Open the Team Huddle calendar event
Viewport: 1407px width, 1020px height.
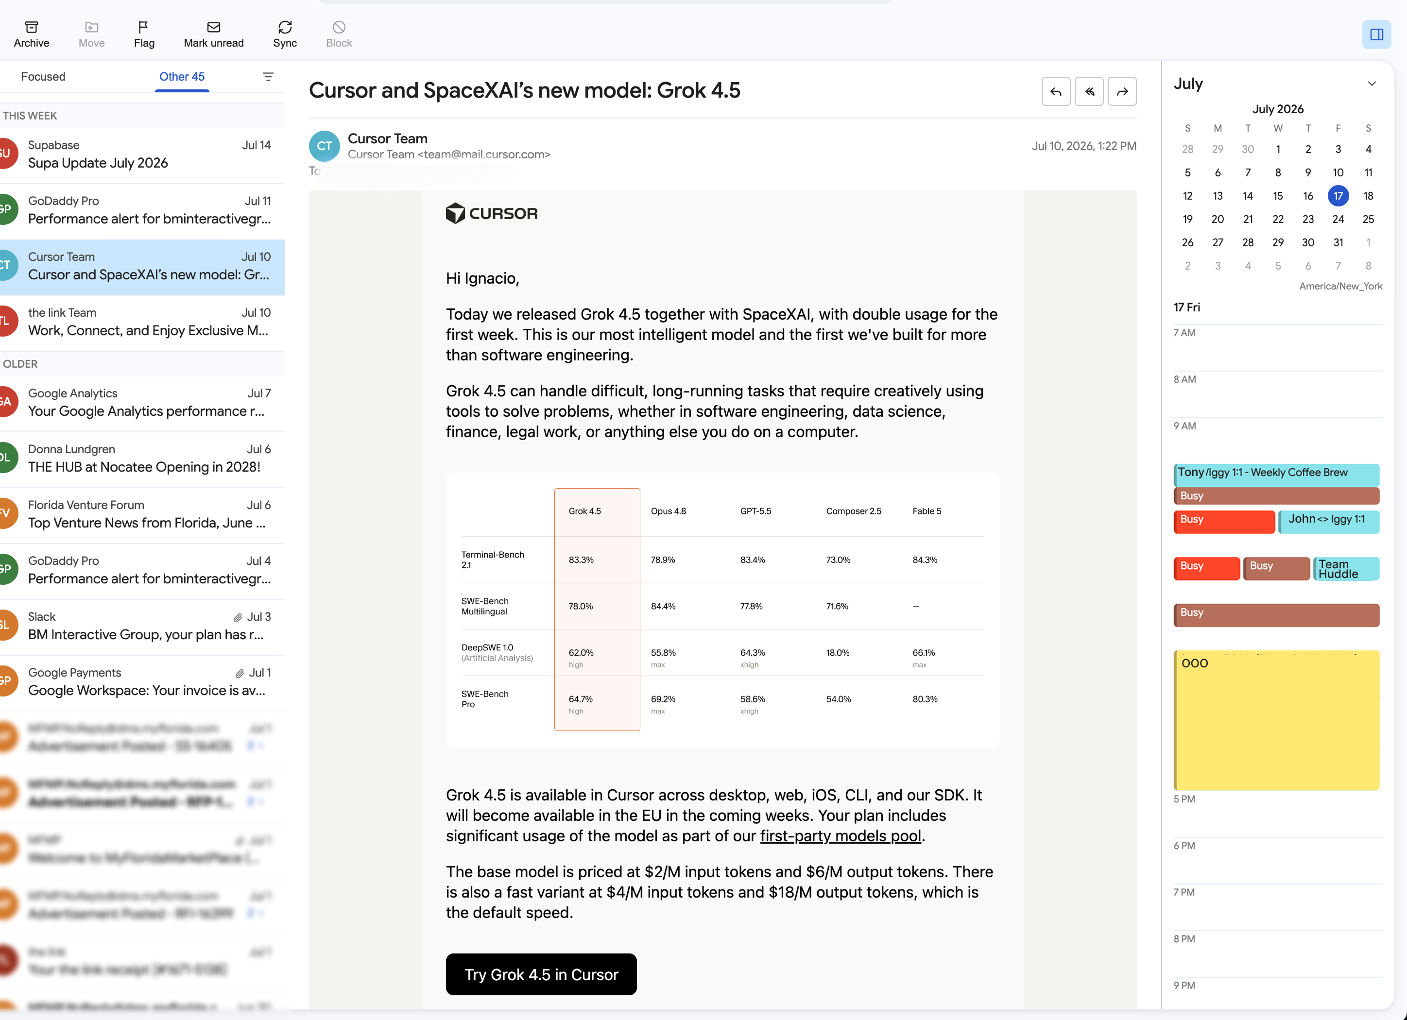(1346, 569)
